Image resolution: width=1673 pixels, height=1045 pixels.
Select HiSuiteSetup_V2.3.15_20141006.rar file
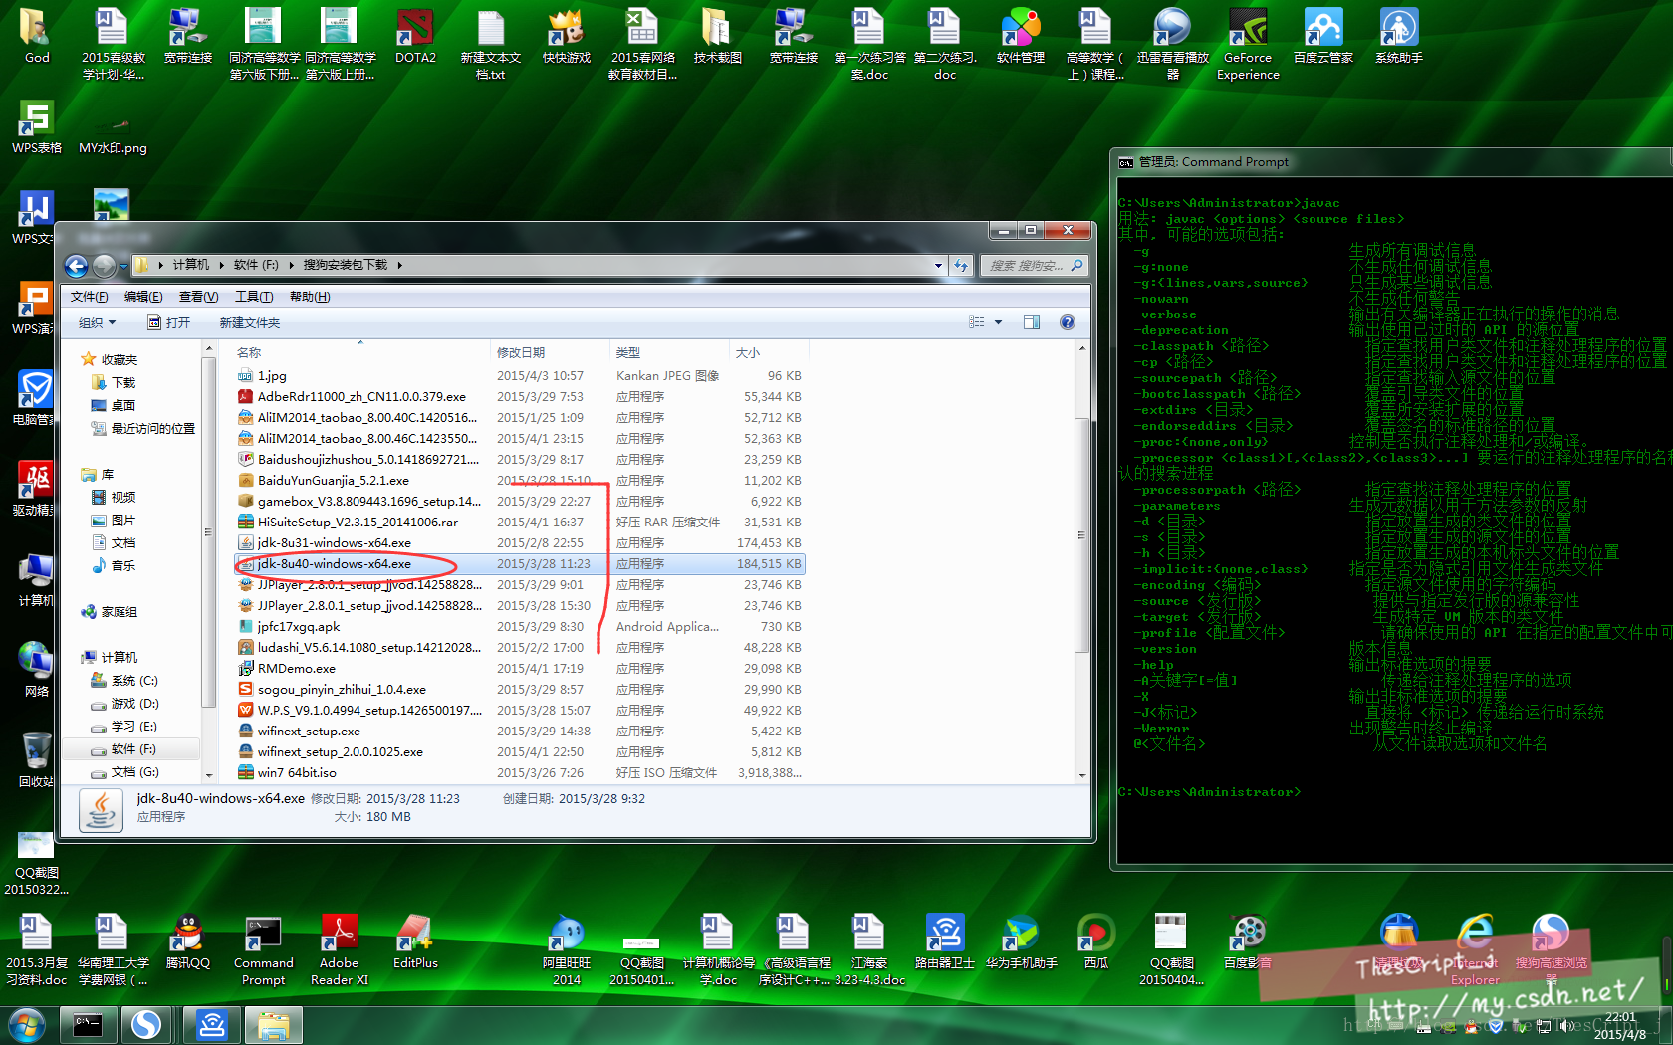point(519,522)
